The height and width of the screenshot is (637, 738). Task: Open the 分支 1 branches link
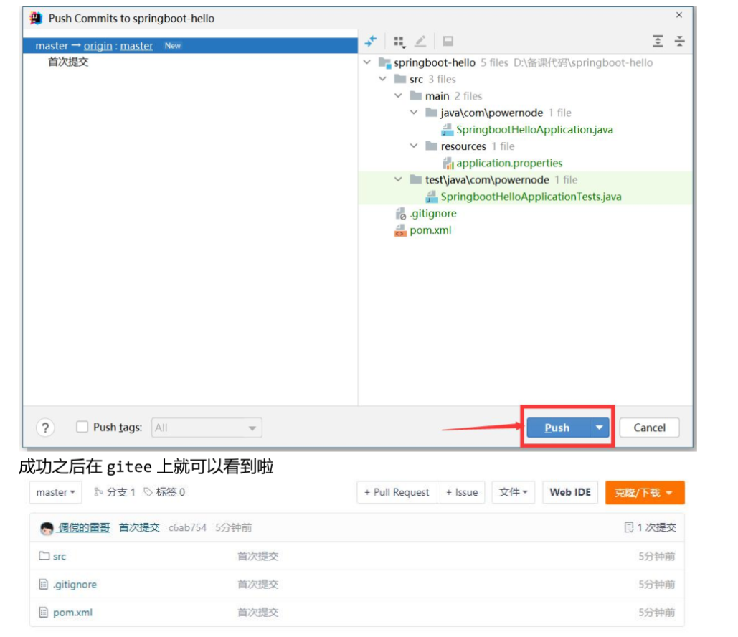[x=115, y=492]
